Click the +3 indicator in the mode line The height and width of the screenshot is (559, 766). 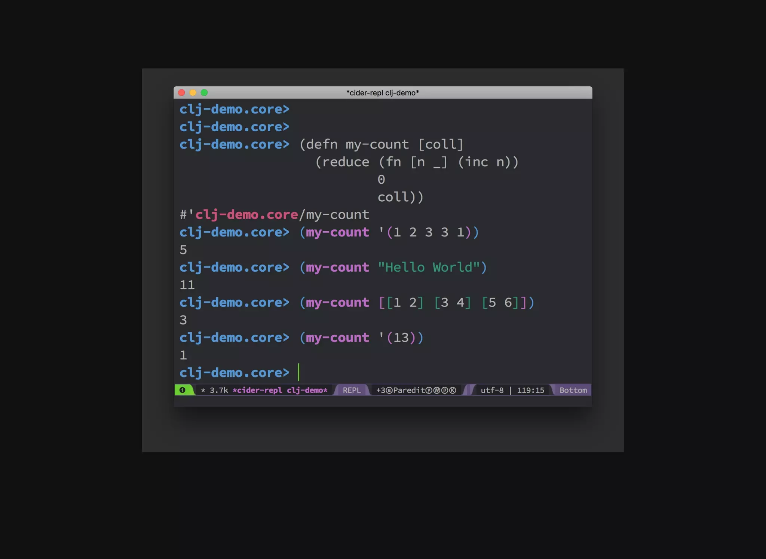tap(381, 390)
